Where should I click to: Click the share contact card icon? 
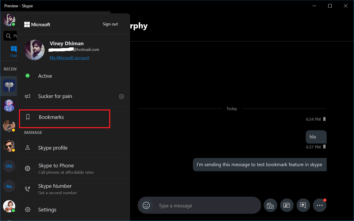[287, 205]
